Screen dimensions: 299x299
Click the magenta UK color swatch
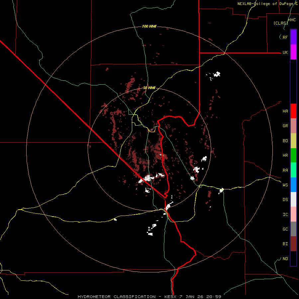[x=293, y=52]
